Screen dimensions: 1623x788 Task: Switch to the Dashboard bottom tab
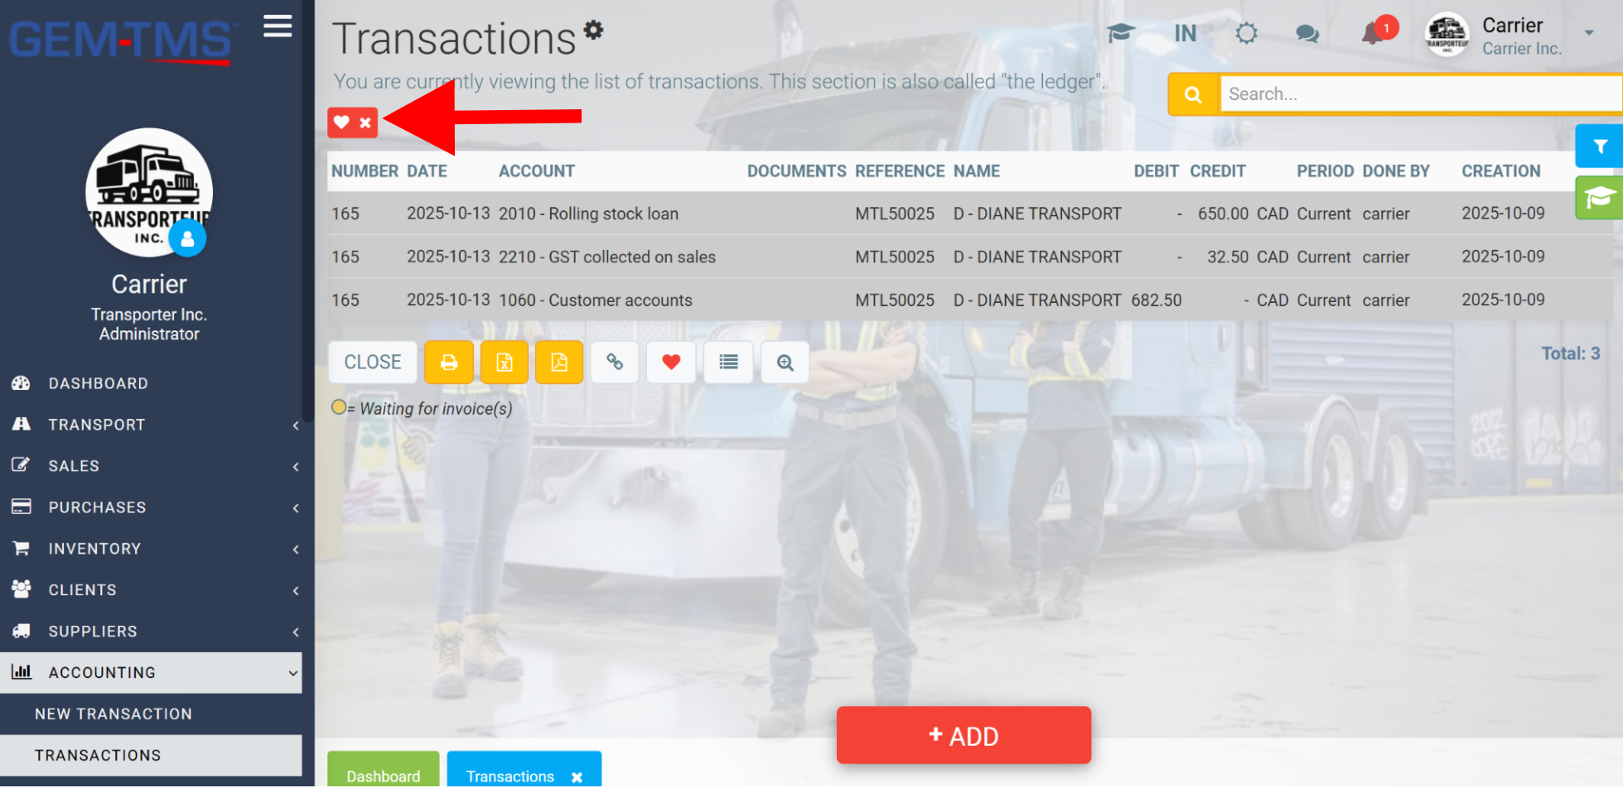[x=384, y=770]
